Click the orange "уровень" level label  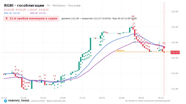pyautogui.click(x=120, y=51)
